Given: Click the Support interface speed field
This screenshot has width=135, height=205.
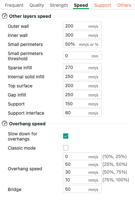Looking at the screenshot, I should pos(82,113).
